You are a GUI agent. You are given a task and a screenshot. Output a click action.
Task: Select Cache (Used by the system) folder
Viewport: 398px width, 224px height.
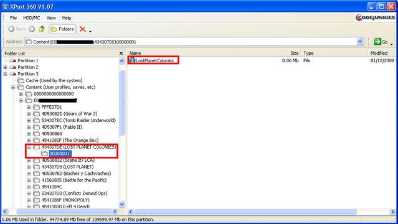(54, 80)
